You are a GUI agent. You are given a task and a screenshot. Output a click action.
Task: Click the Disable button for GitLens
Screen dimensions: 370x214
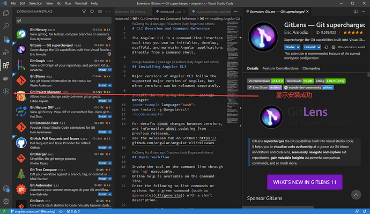(x=290, y=47)
